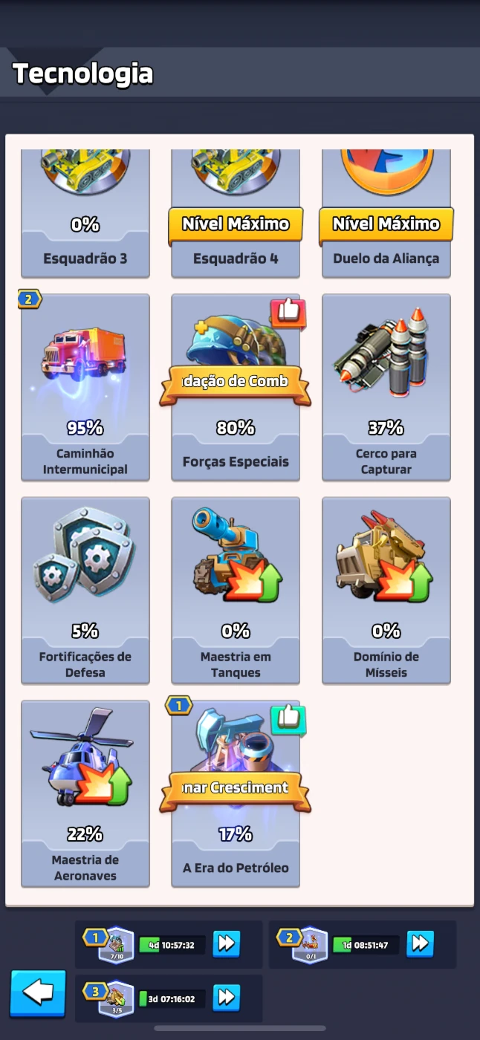The height and width of the screenshot is (1040, 480).
Task: Tap queue 2 timer 08:51:47
Action: point(366,945)
